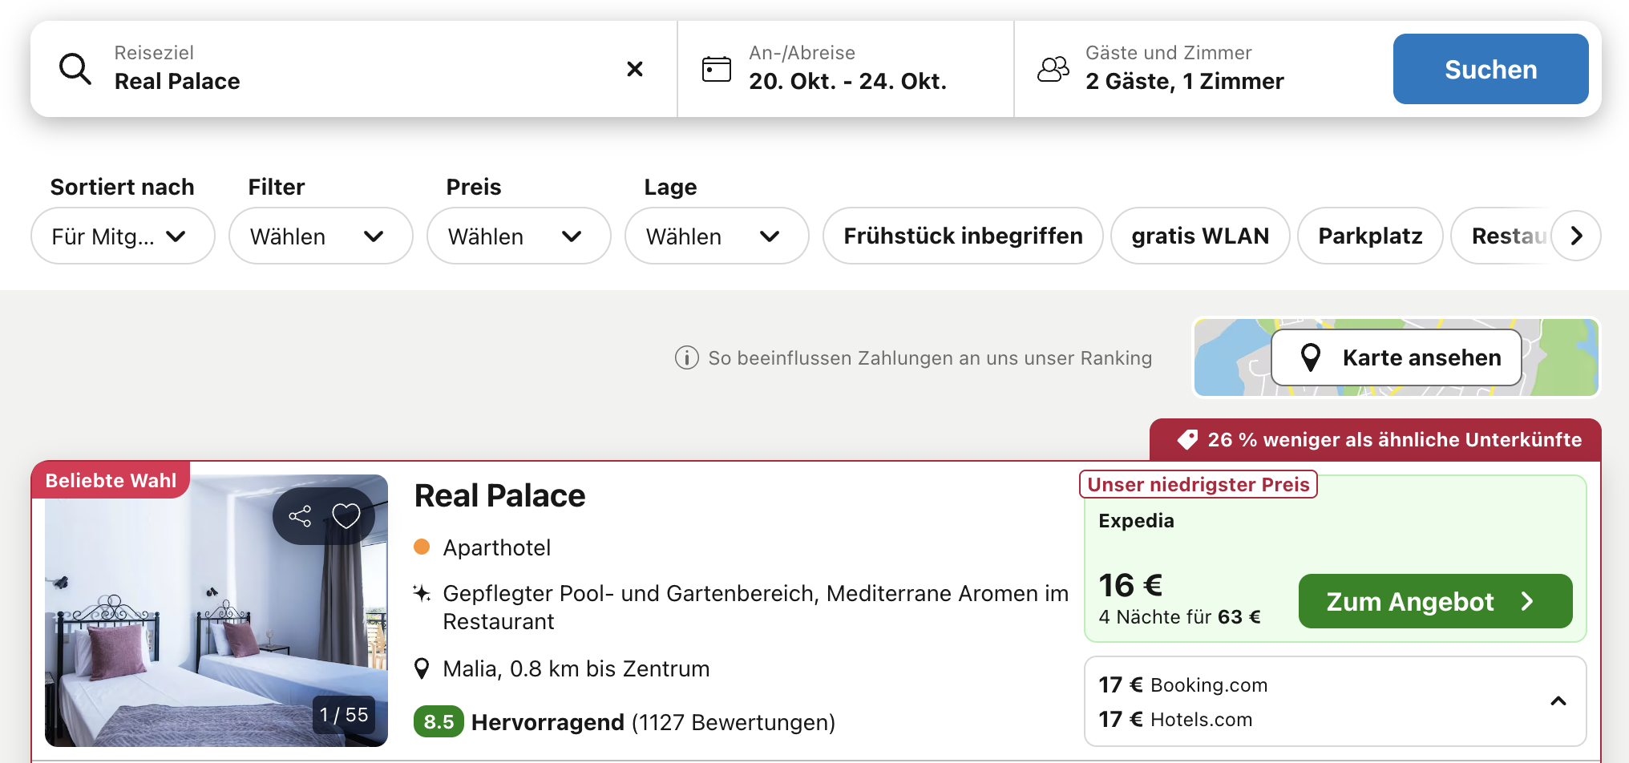
Task: Clear the Real Palace destination field
Action: [x=634, y=69]
